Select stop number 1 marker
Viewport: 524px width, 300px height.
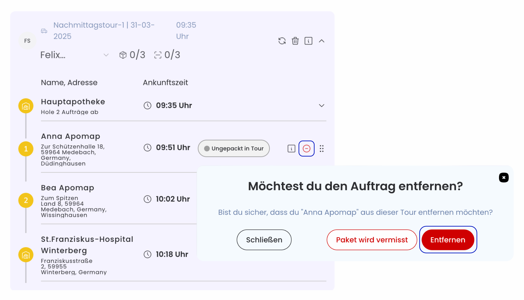point(26,149)
